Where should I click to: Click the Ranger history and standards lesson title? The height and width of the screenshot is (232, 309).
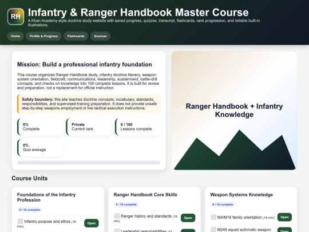[146, 216]
